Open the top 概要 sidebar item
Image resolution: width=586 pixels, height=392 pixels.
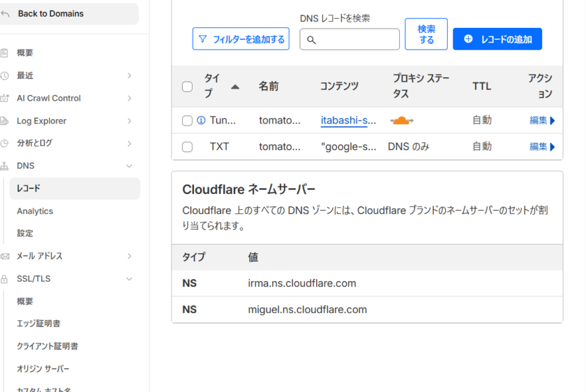[25, 53]
